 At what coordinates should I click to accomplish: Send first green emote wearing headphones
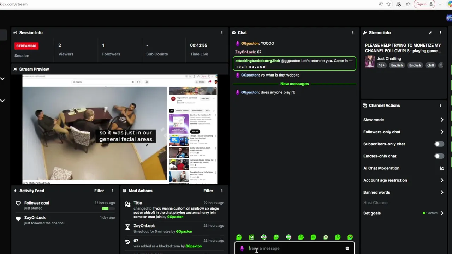click(x=264, y=237)
